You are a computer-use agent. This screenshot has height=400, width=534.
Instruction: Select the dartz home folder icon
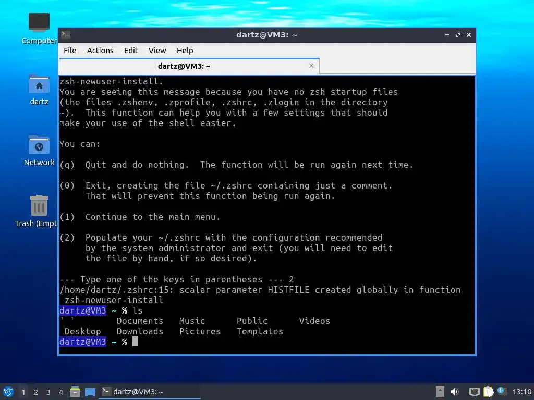click(x=39, y=90)
